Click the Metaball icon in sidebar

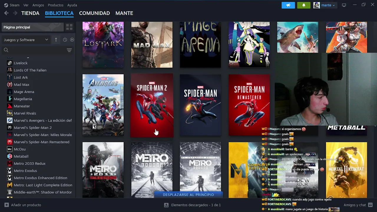10,156
